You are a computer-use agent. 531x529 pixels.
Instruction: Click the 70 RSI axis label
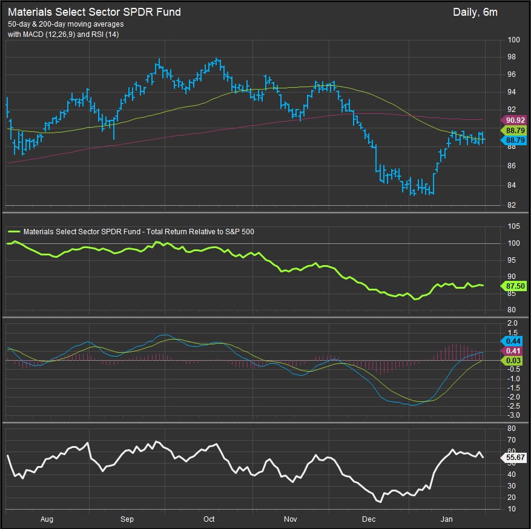click(512, 440)
